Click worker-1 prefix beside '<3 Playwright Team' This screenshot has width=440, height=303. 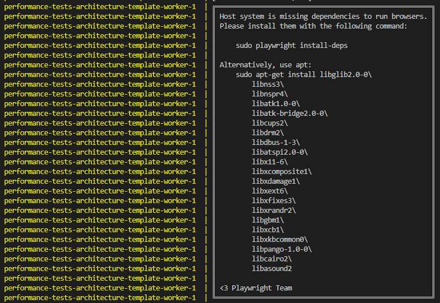(x=100, y=288)
